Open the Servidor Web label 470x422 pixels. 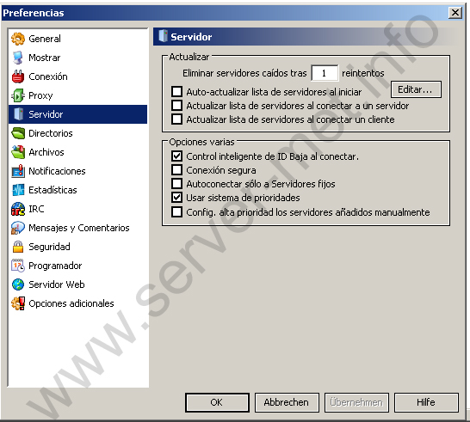57,284
